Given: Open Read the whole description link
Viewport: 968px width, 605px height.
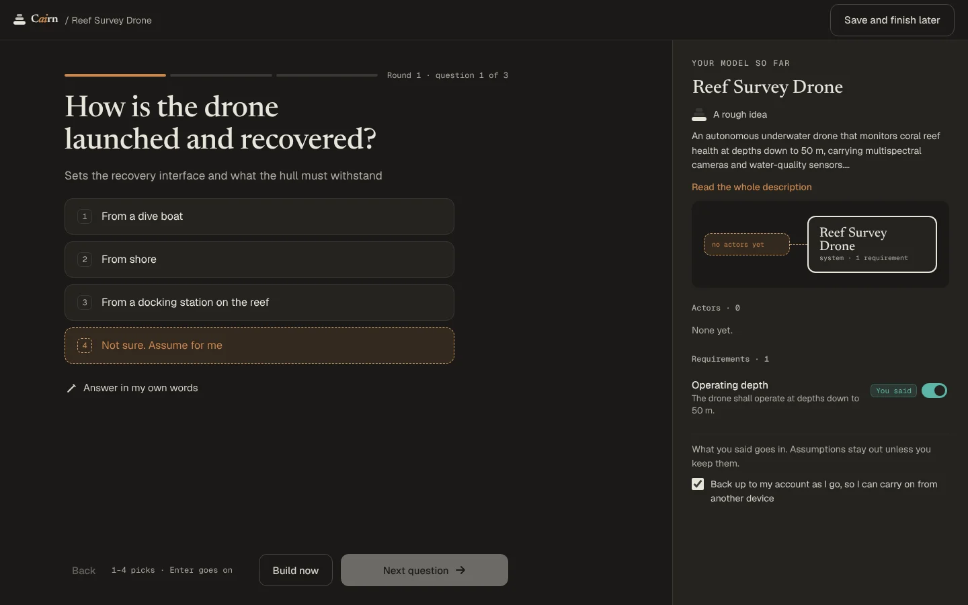Looking at the screenshot, I should click(x=752, y=187).
